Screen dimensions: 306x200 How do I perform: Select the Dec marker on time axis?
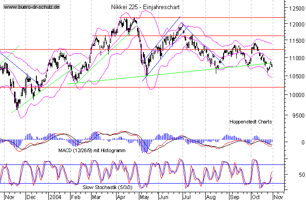click(31, 196)
